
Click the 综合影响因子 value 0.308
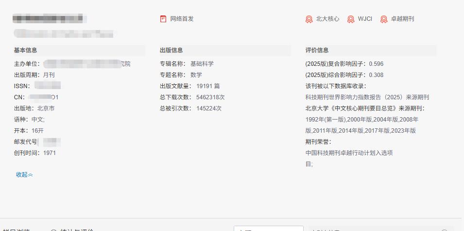[x=376, y=75]
